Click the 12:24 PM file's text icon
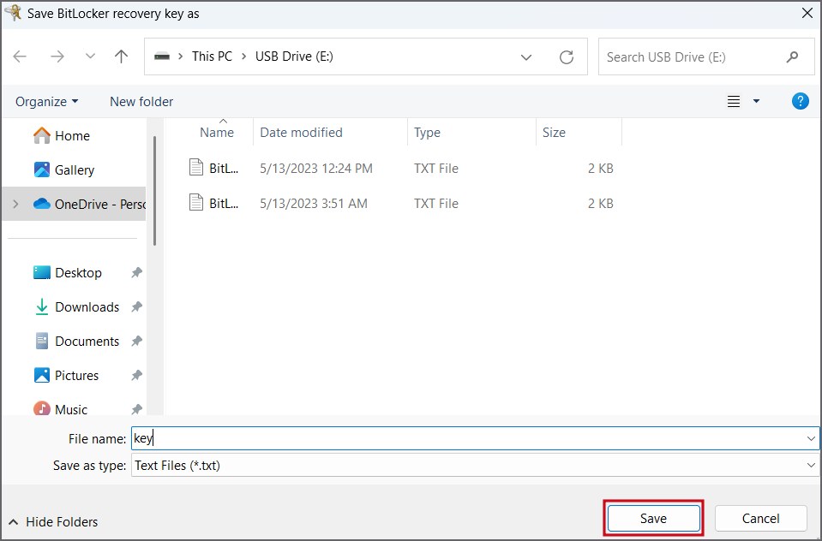Viewport: 822px width, 541px height. click(x=196, y=168)
